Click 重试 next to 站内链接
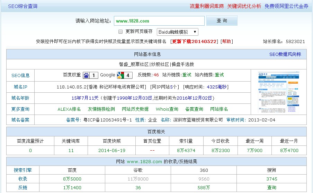Screen dimensions: 313x193 coord(219,75)
